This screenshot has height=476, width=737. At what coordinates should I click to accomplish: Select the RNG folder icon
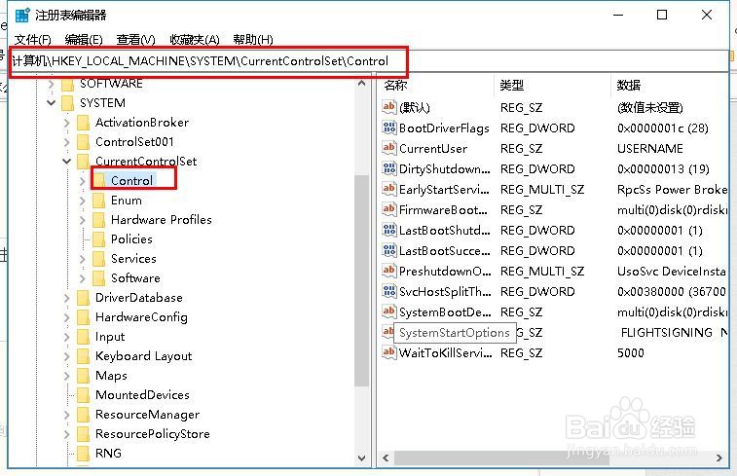(x=83, y=454)
